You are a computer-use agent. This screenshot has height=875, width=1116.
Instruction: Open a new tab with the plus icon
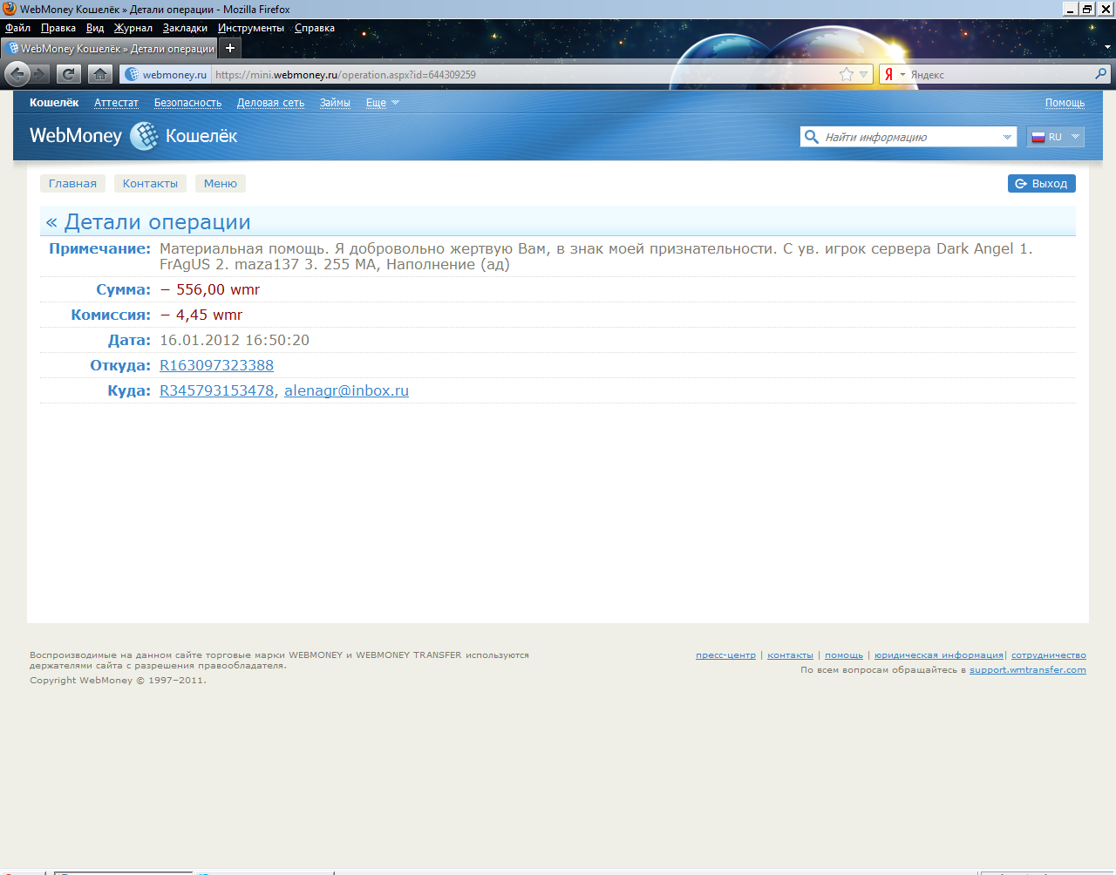click(x=230, y=48)
